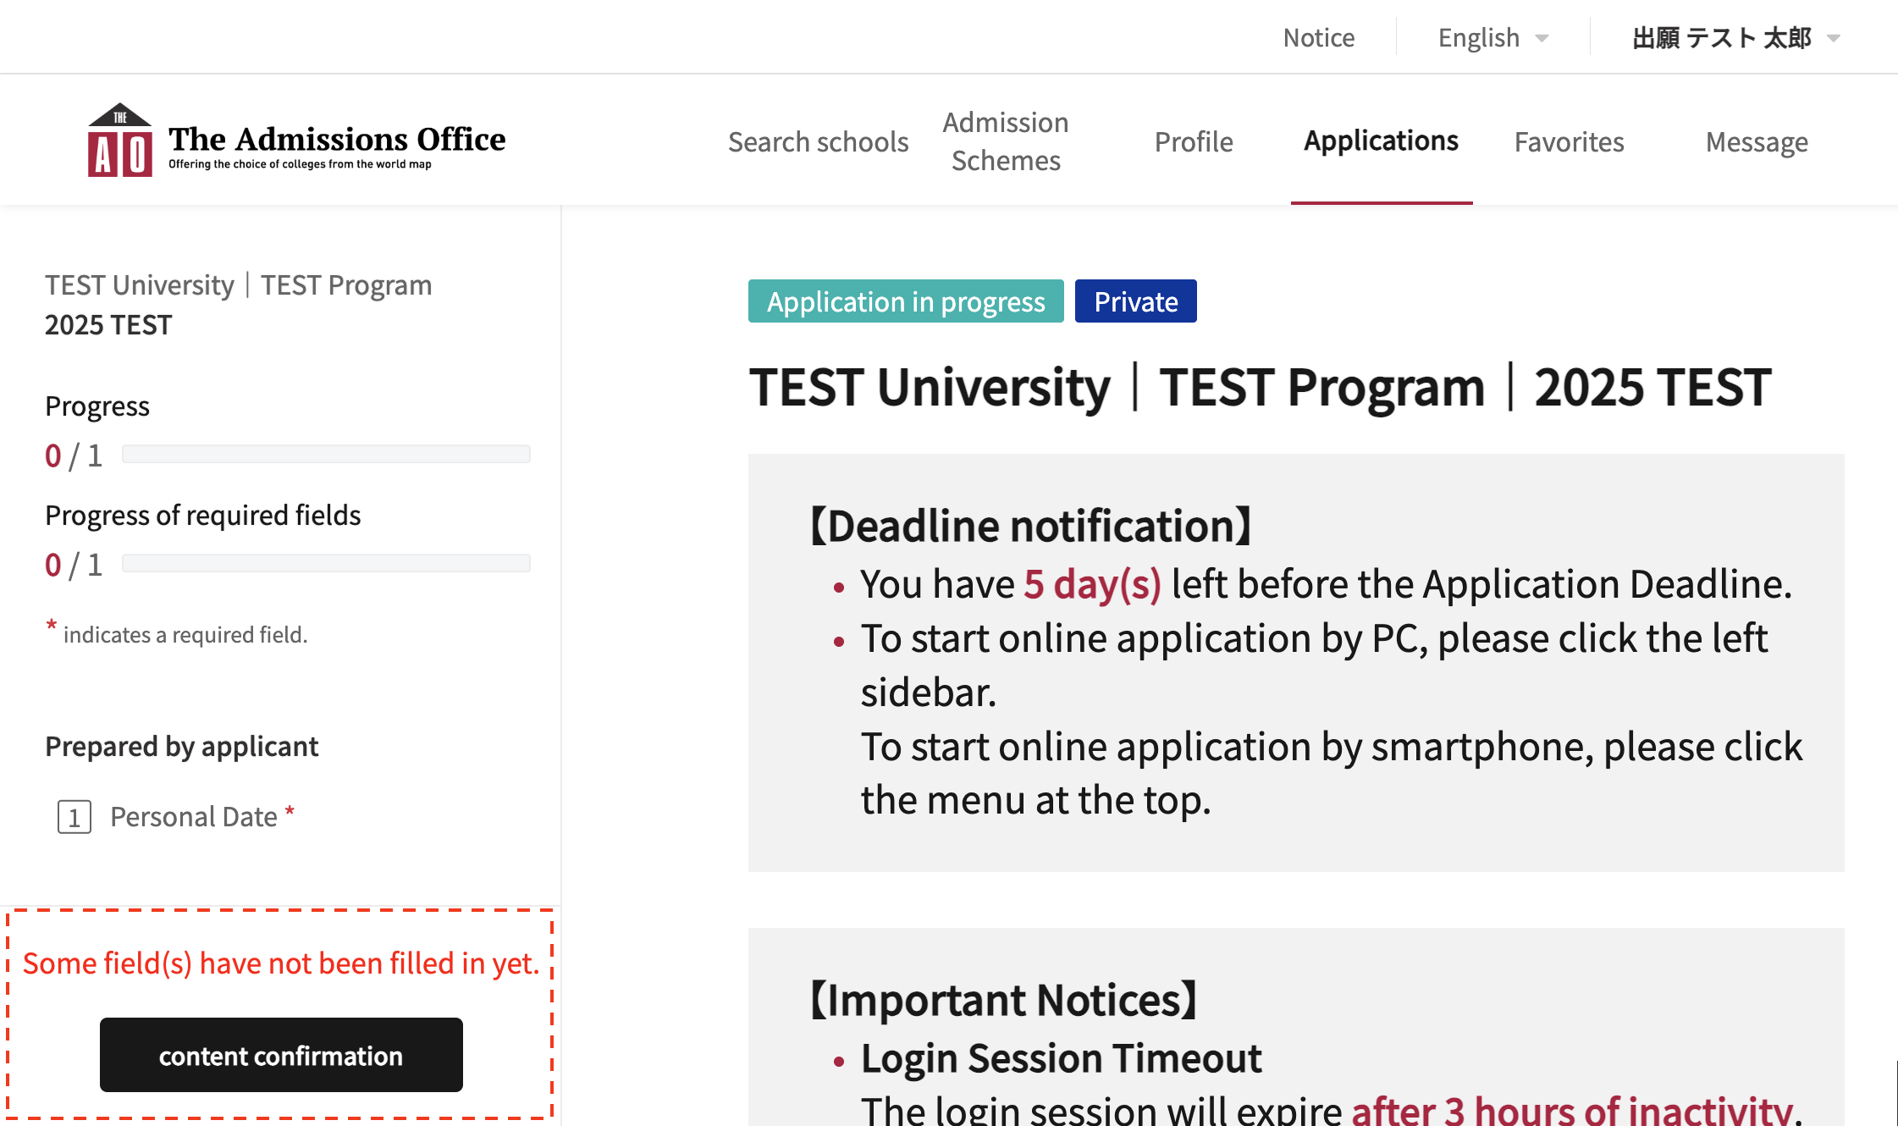The width and height of the screenshot is (1898, 1126).
Task: Click the arrow beside English
Action: pyautogui.click(x=1542, y=39)
